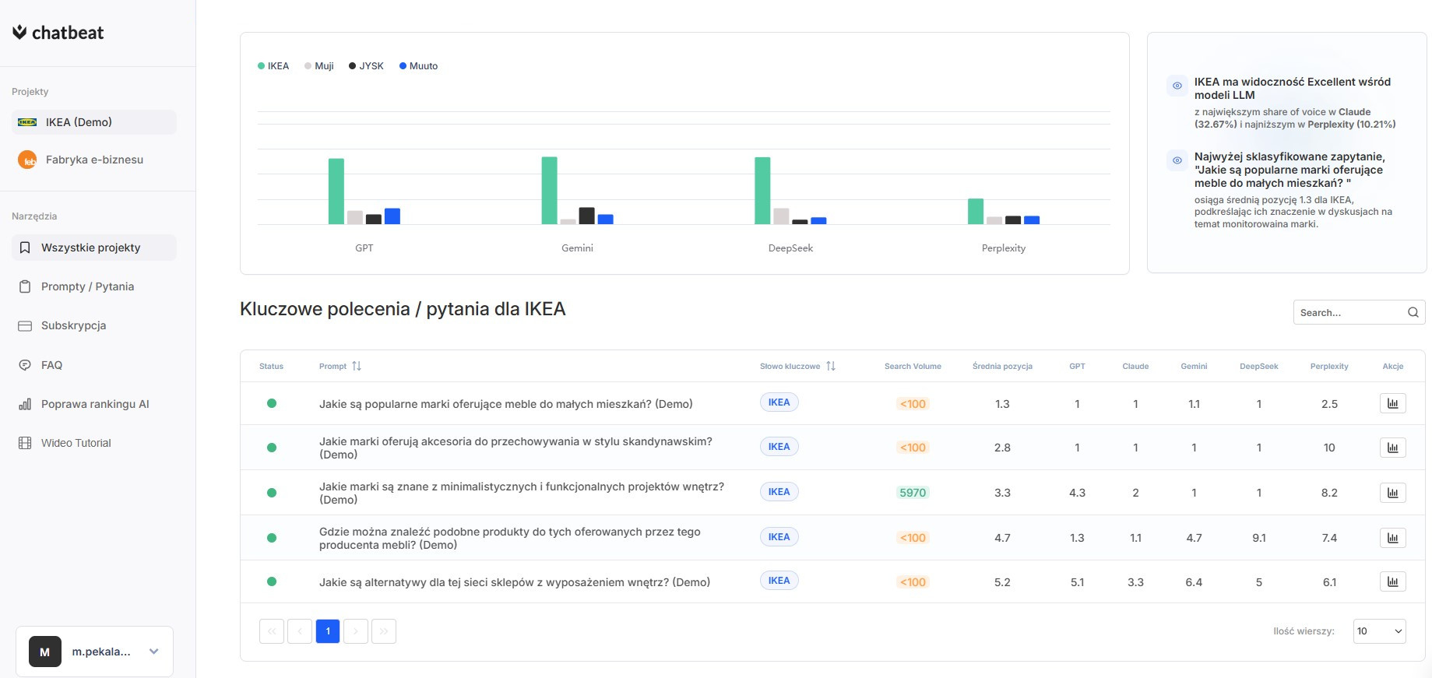Open chart action for stylu skandynawskim prompt row
This screenshot has height=678, width=1432.
tap(1393, 448)
